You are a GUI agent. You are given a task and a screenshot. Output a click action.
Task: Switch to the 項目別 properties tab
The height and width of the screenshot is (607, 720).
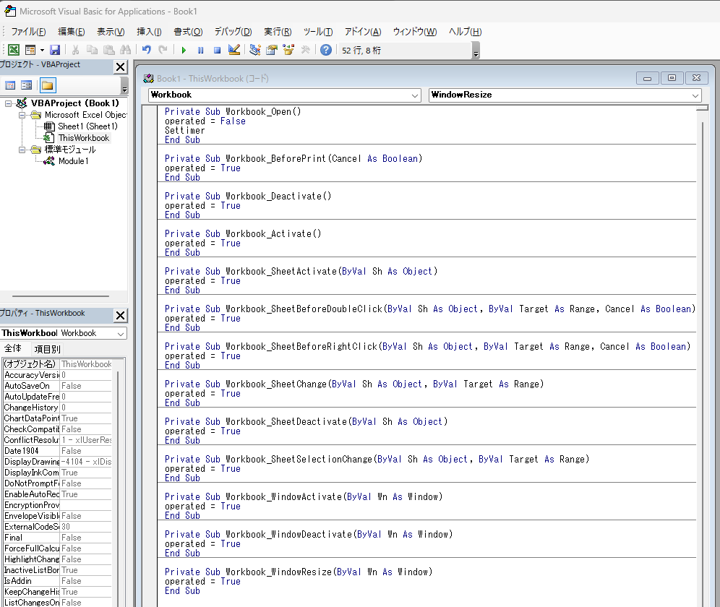[x=48, y=349]
